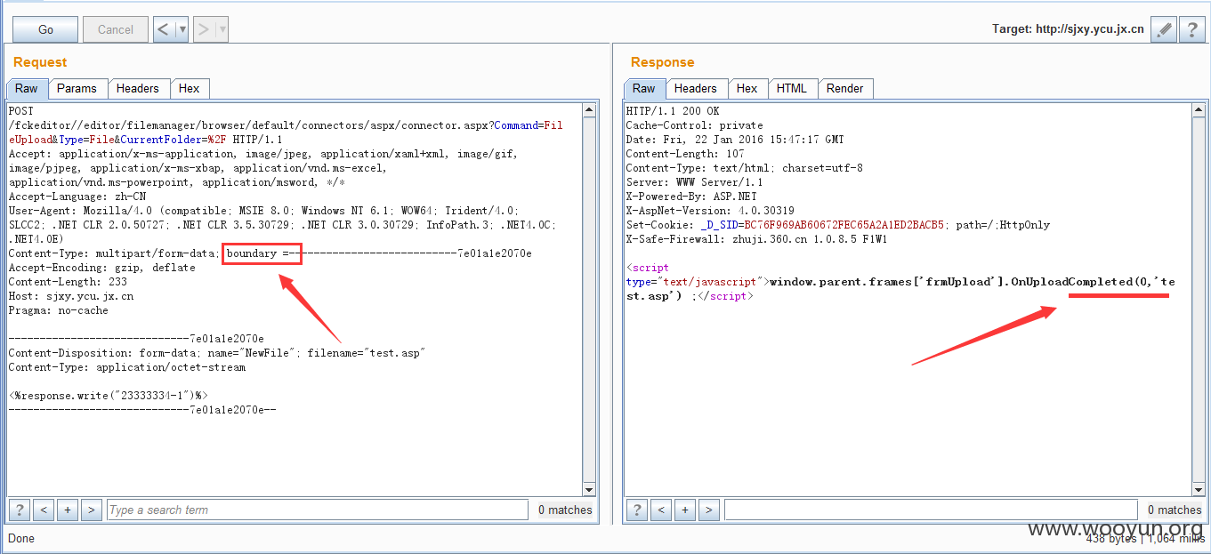Open help via the top-right question mark
This screenshot has width=1211, height=554.
coord(1191,29)
